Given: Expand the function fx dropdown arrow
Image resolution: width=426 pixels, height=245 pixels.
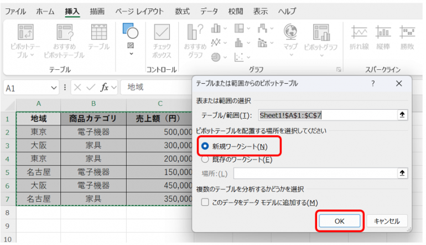Looking at the screenshot, I should coord(113,88).
